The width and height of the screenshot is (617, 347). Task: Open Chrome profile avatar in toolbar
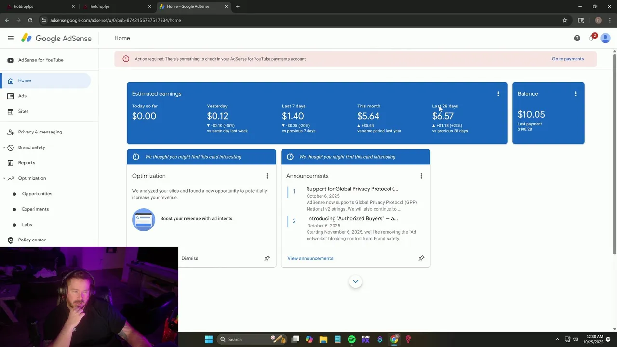pyautogui.click(x=598, y=20)
